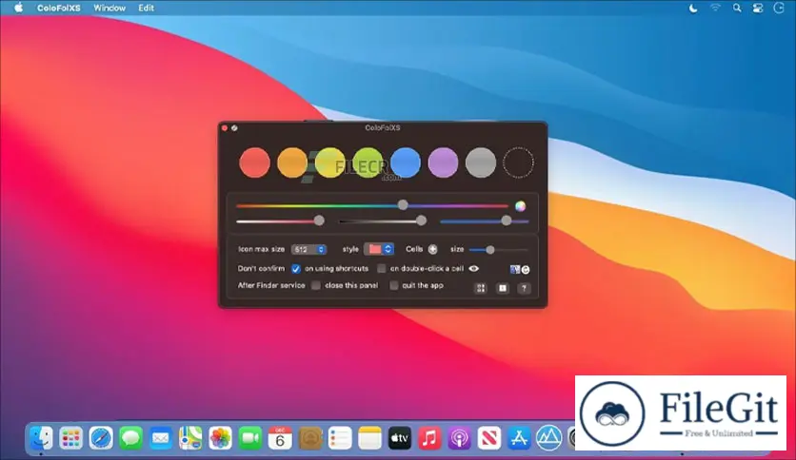Open the Window menu

pyautogui.click(x=109, y=8)
